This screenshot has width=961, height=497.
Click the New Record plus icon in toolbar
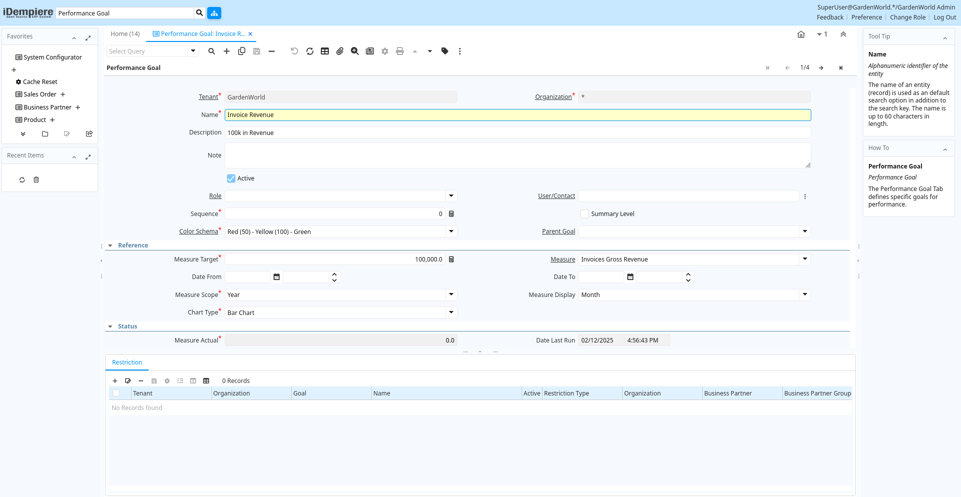[x=227, y=51]
